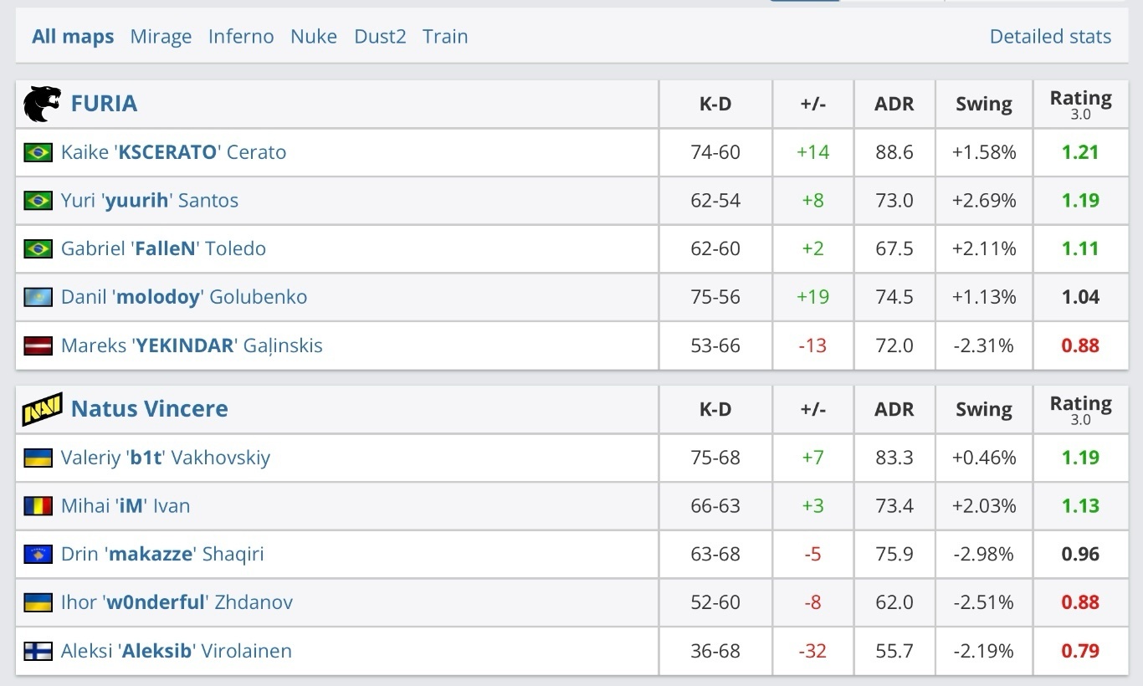Viewport: 1143px width, 686px height.
Task: Show stats for Nuke map
Action: click(314, 37)
